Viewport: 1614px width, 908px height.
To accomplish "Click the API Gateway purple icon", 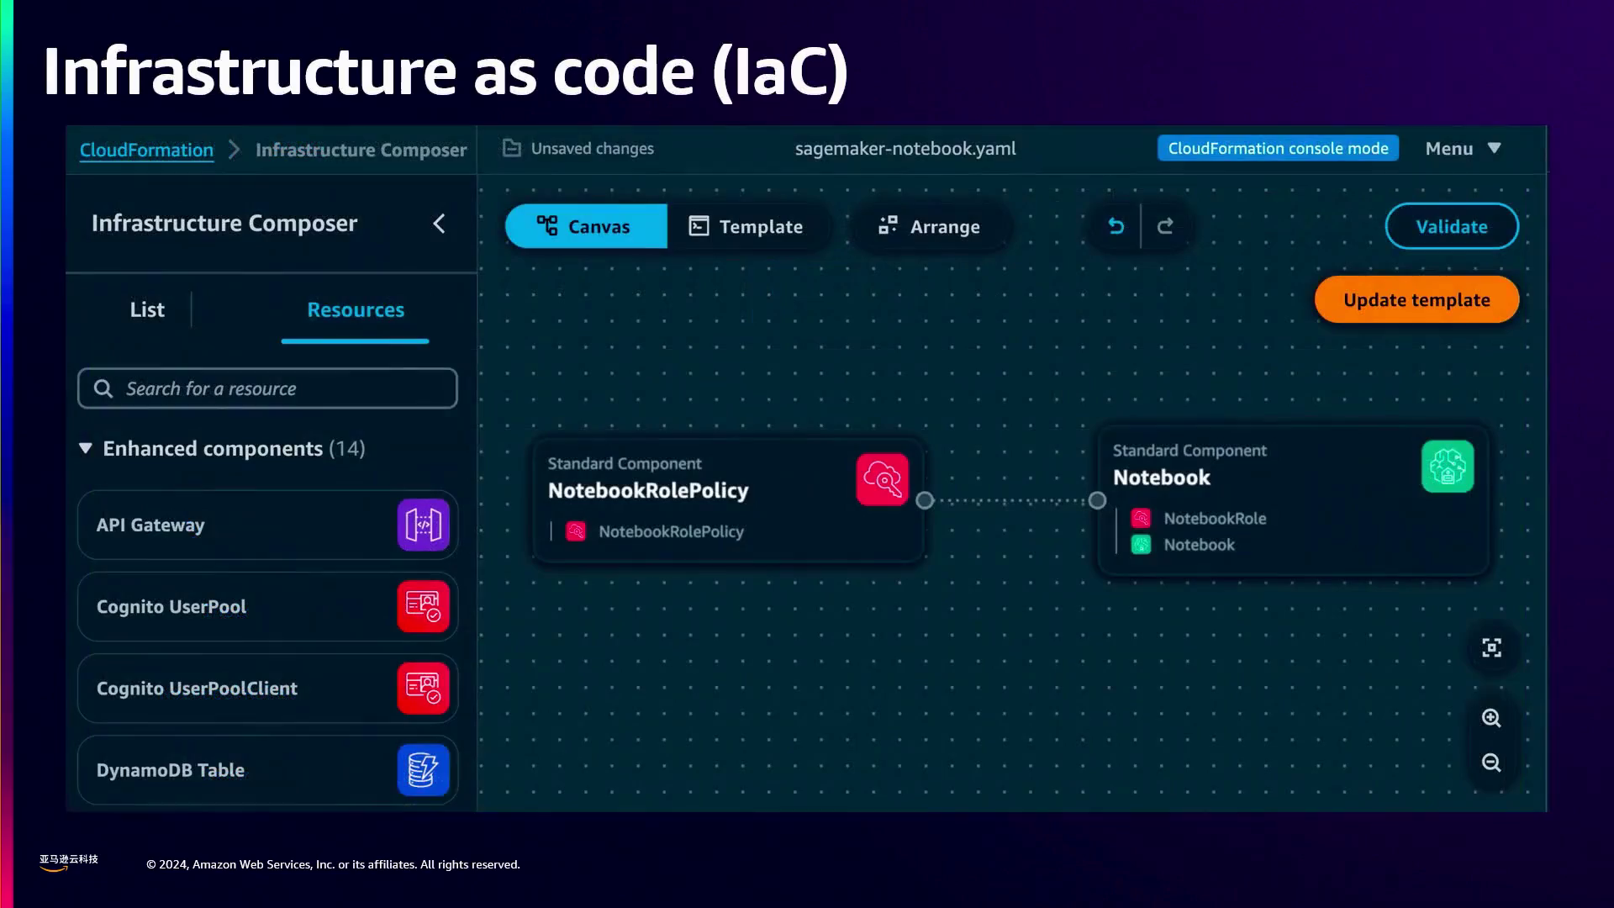I will coord(423,525).
